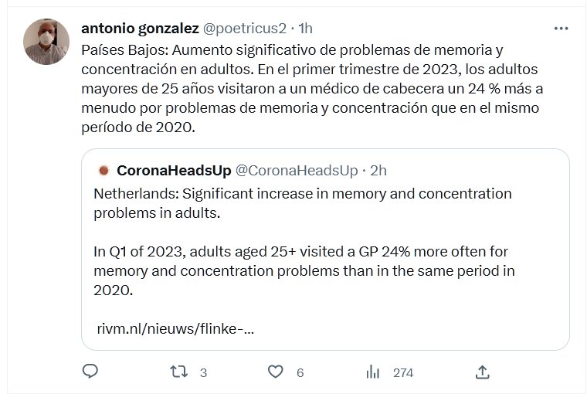Click the 274 views count

tap(403, 372)
